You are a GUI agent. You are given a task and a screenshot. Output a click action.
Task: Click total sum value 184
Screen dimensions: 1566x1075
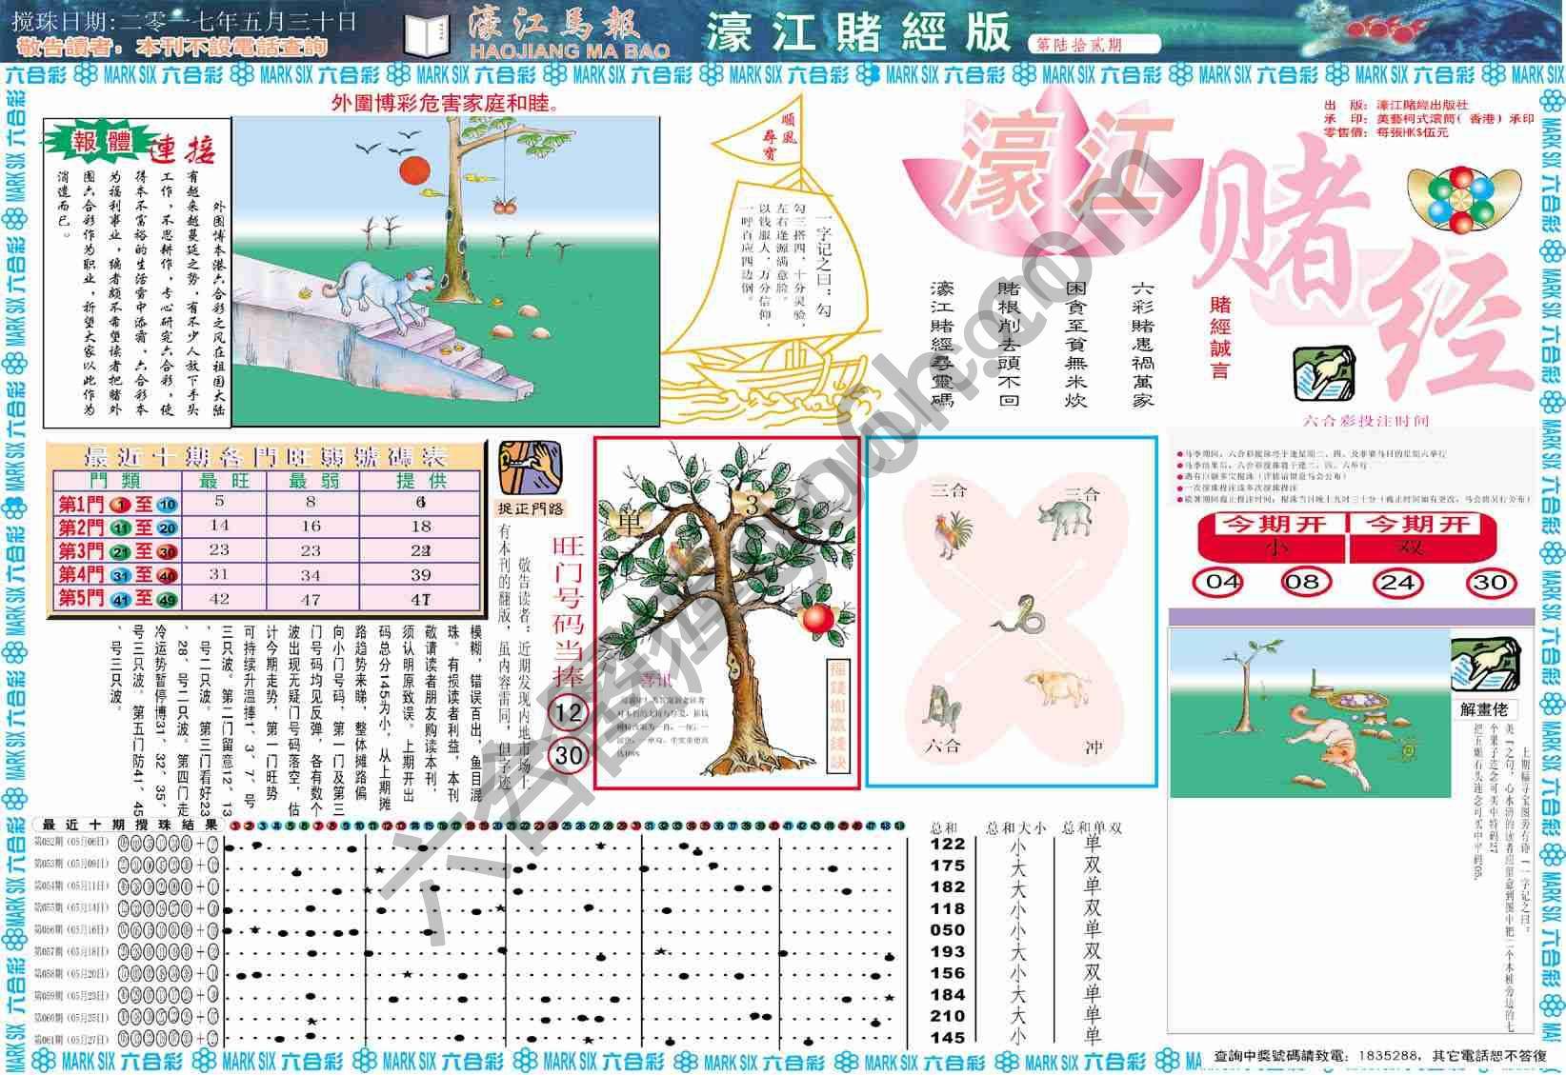(x=948, y=995)
